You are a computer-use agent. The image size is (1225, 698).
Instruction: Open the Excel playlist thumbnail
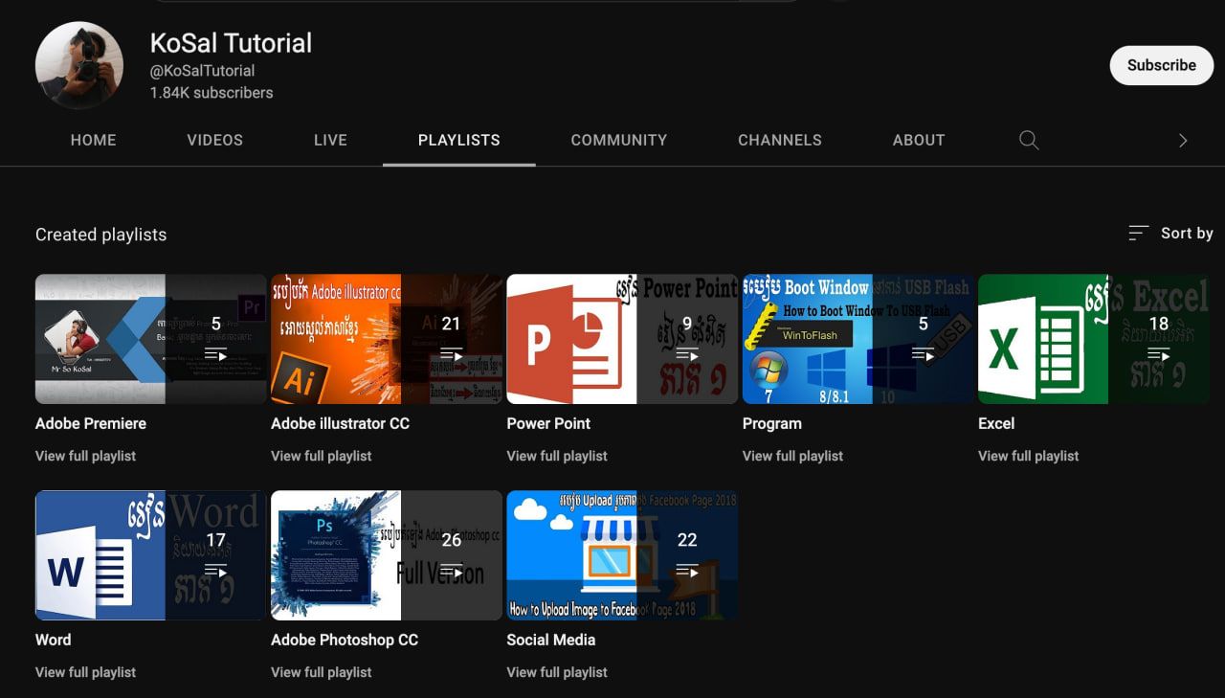[1094, 339]
